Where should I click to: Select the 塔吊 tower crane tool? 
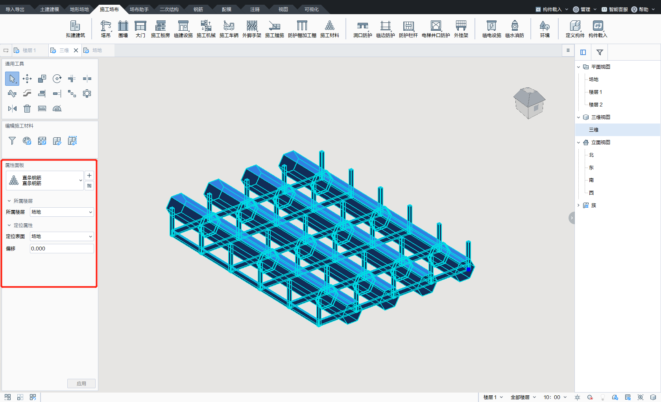[105, 29]
